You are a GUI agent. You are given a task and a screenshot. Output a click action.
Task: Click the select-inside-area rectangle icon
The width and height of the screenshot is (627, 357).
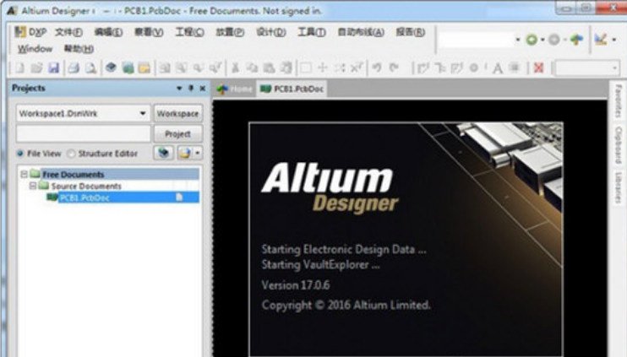pyautogui.click(x=306, y=68)
